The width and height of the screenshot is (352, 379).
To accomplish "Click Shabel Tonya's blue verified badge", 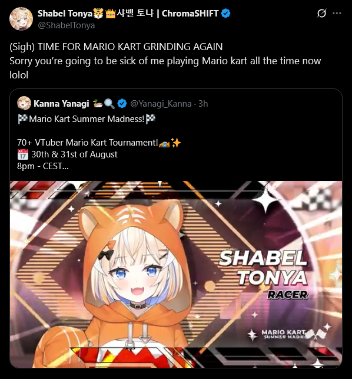I will click(x=225, y=14).
